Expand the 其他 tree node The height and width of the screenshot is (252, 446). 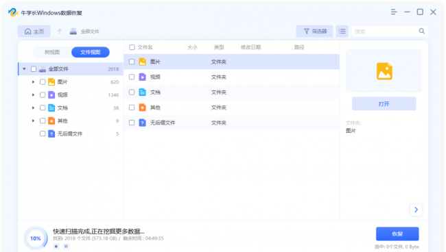34,121
